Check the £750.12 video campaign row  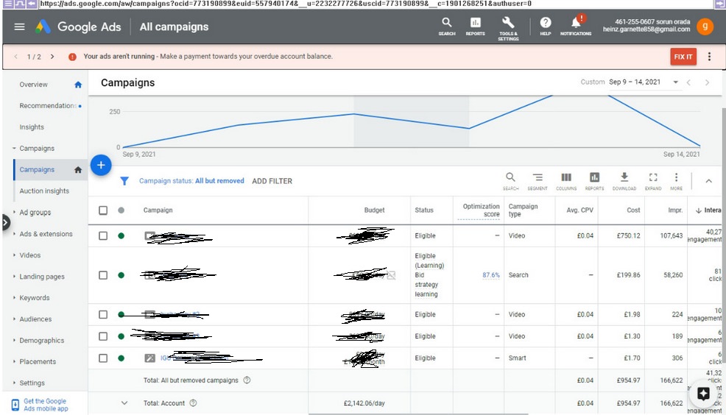tap(103, 235)
